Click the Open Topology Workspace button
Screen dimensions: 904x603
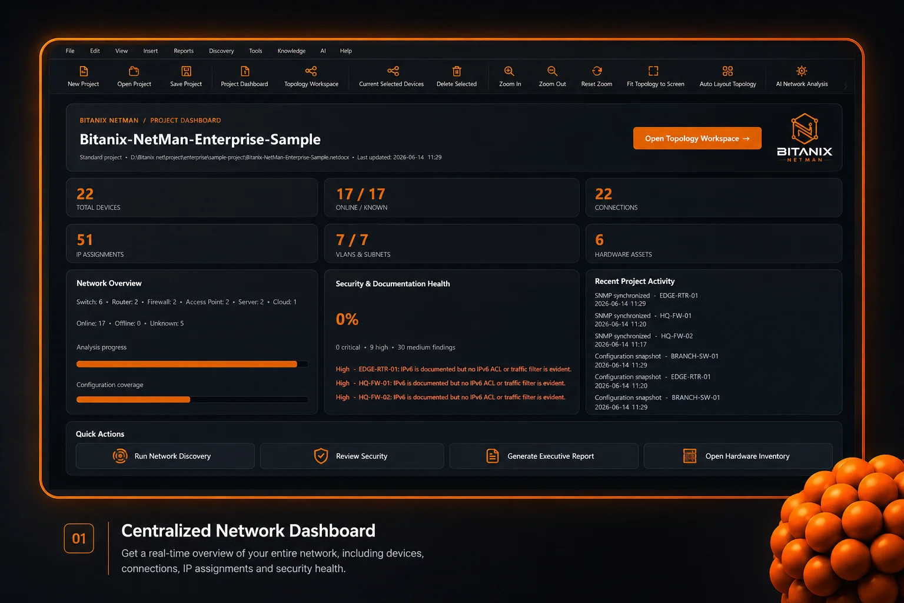click(x=697, y=138)
